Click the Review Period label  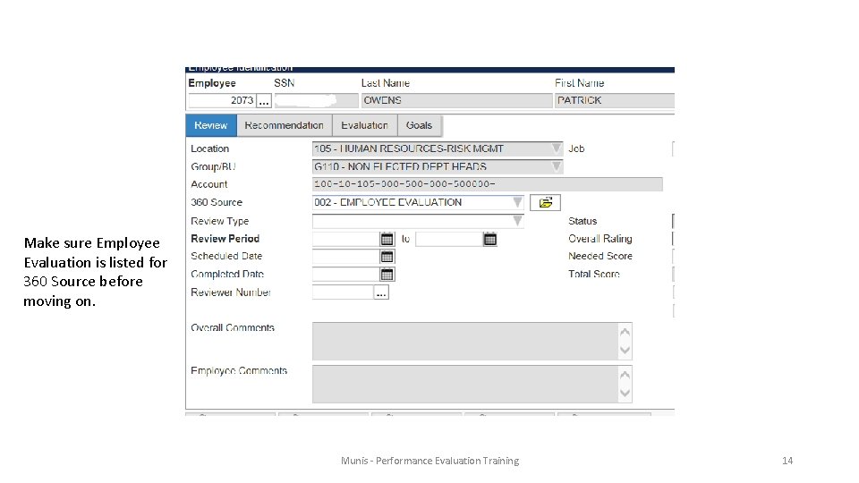pos(225,239)
